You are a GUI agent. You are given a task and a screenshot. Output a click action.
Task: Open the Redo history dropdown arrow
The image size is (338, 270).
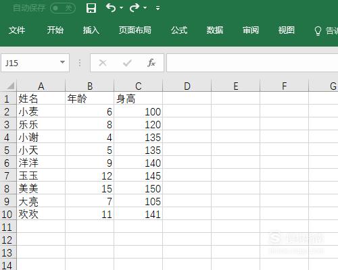[145, 8]
